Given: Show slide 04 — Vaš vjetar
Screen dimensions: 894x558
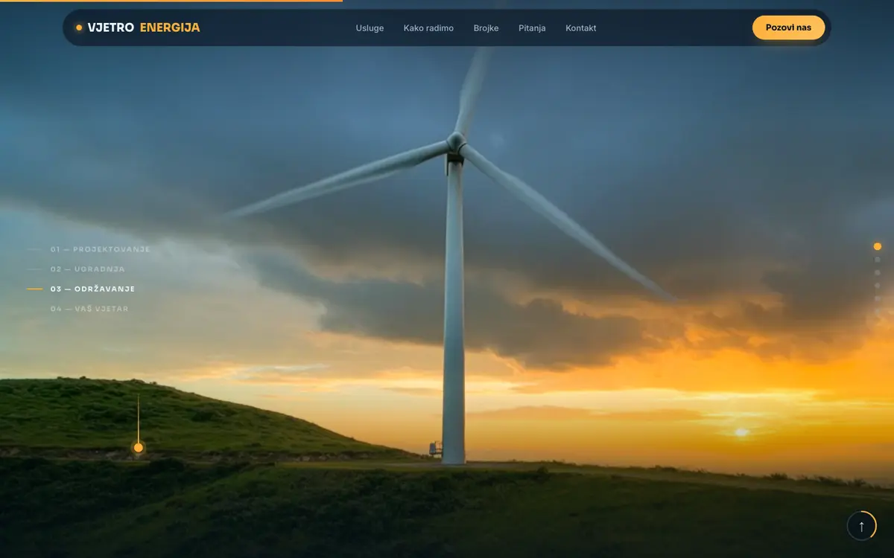Looking at the screenshot, I should point(77,309).
